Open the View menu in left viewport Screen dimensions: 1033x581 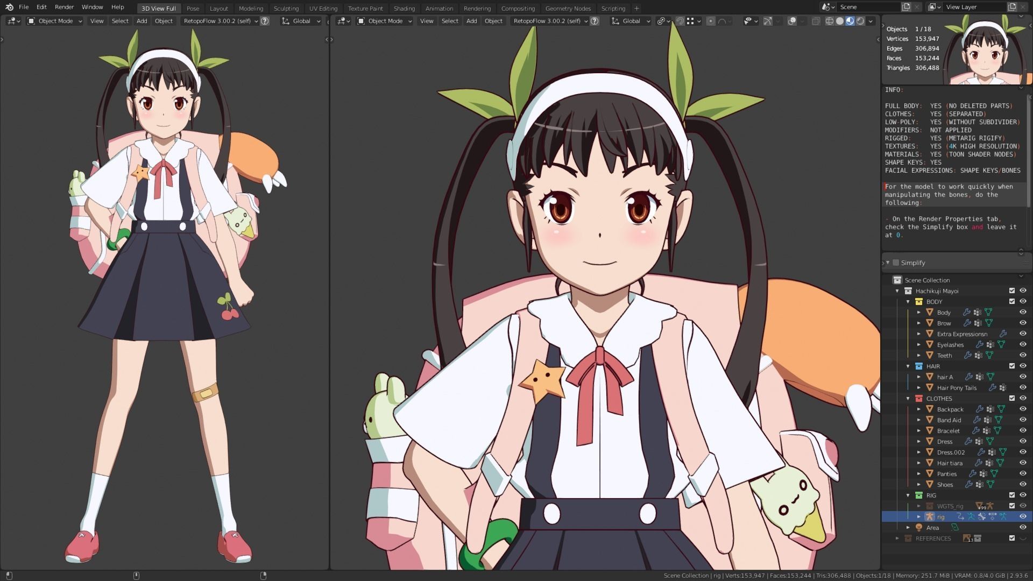[x=97, y=21]
